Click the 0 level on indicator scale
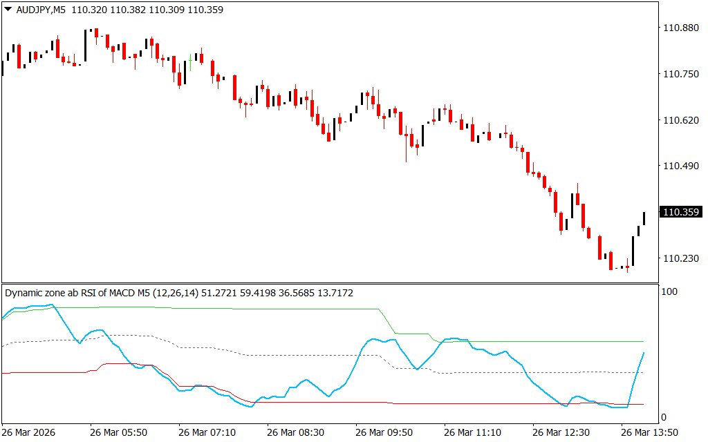708x442 pixels. pos(664,417)
